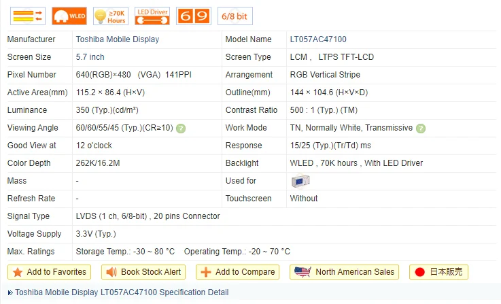Click the Signal Type label

29,216
